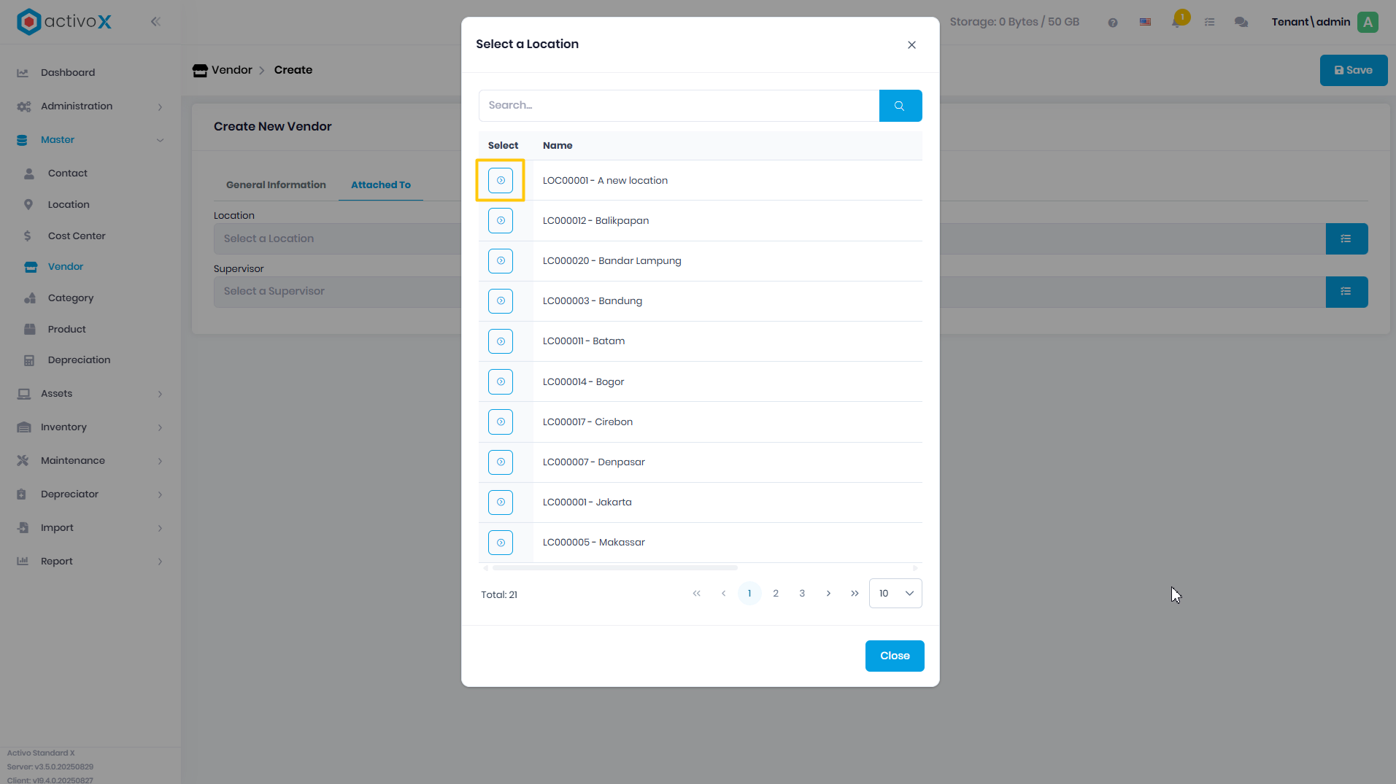Click the dialog horizontal scrollbar
This screenshot has height=784, width=1396.
pyautogui.click(x=614, y=567)
